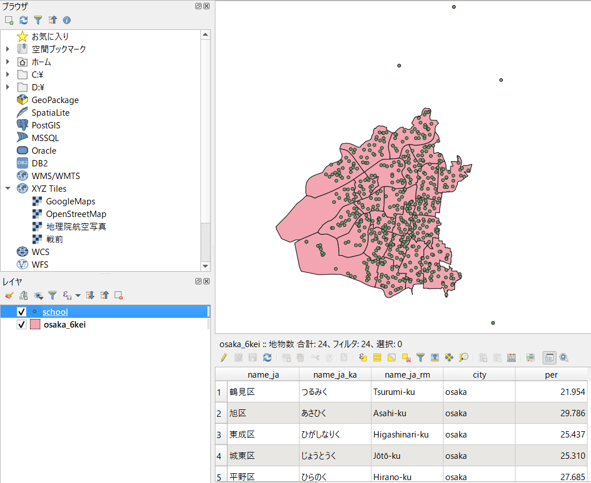The width and height of the screenshot is (591, 483).
Task: Sort the table by per column
Action: point(551,375)
